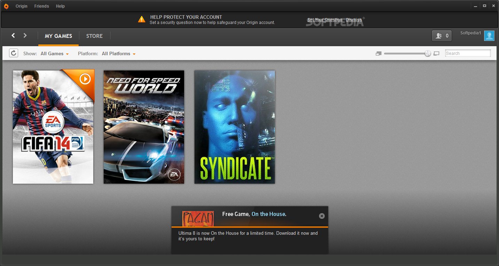499x266 pixels.
Task: Go forward with the right arrow
Action: 25,35
